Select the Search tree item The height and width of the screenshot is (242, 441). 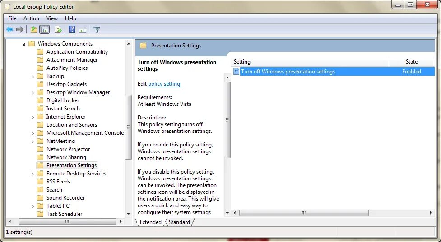tap(54, 190)
